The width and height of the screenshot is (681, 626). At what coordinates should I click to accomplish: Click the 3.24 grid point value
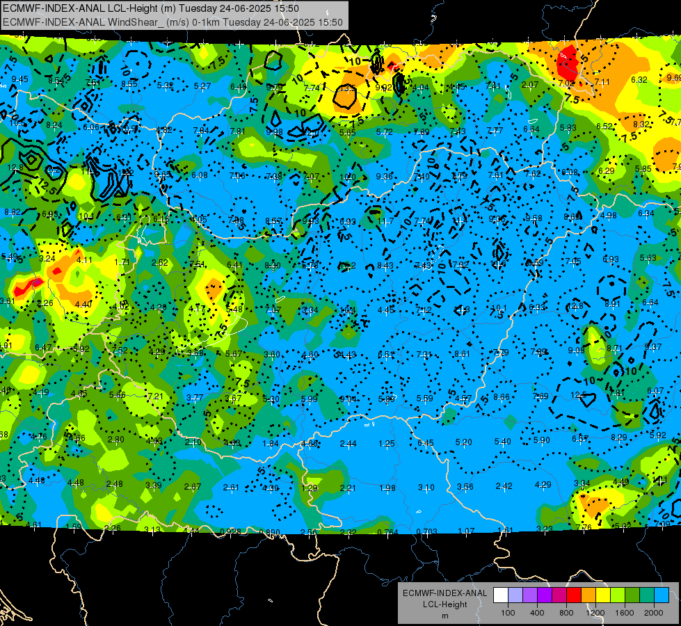coord(47,259)
